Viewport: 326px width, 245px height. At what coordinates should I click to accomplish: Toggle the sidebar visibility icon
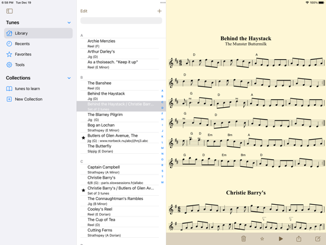tap(9, 11)
